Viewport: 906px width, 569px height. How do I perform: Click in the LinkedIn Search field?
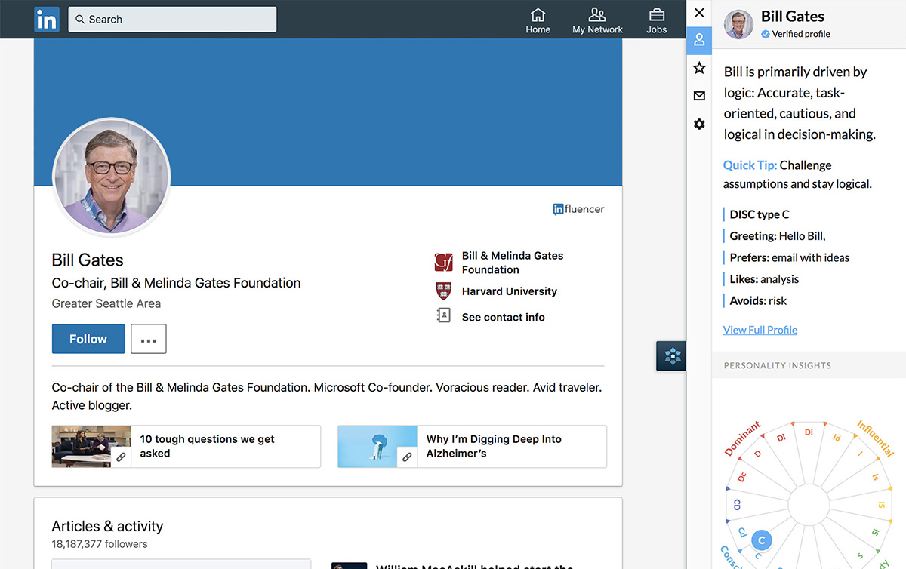coord(172,20)
